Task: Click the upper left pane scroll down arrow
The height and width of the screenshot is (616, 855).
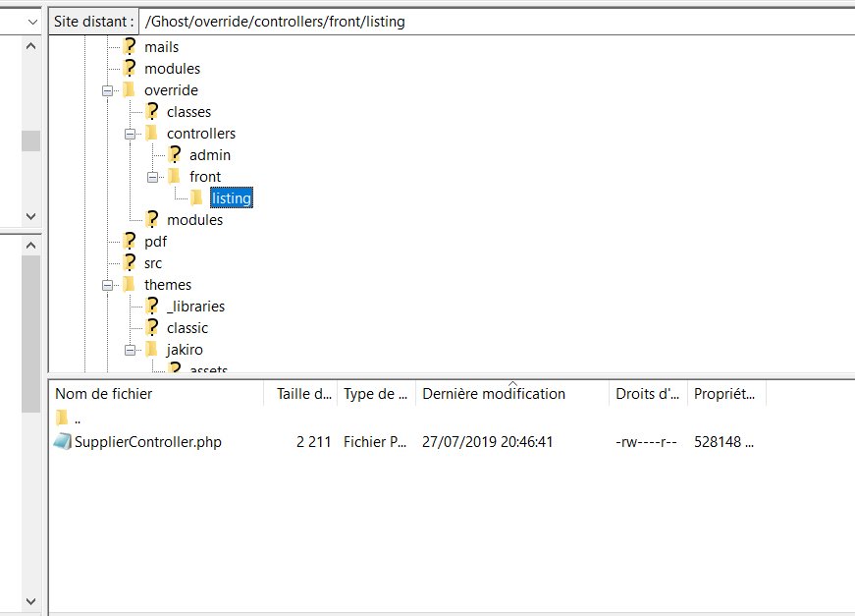Action: [x=31, y=216]
